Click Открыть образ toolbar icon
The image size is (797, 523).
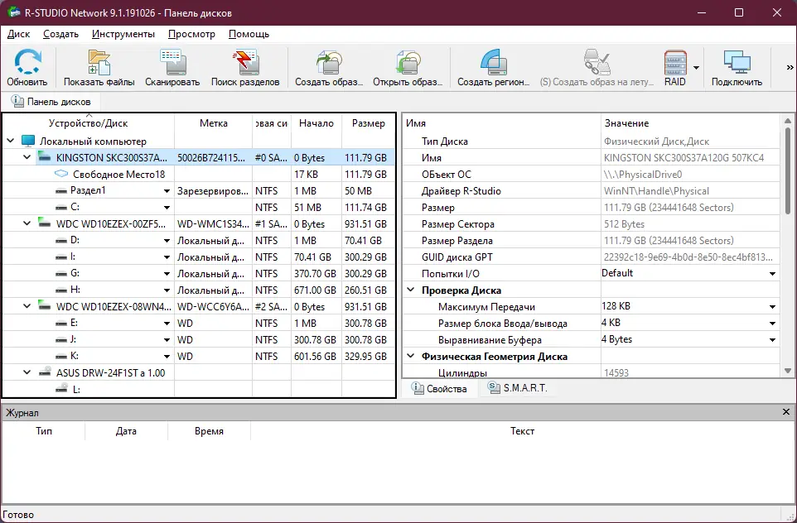pos(408,62)
